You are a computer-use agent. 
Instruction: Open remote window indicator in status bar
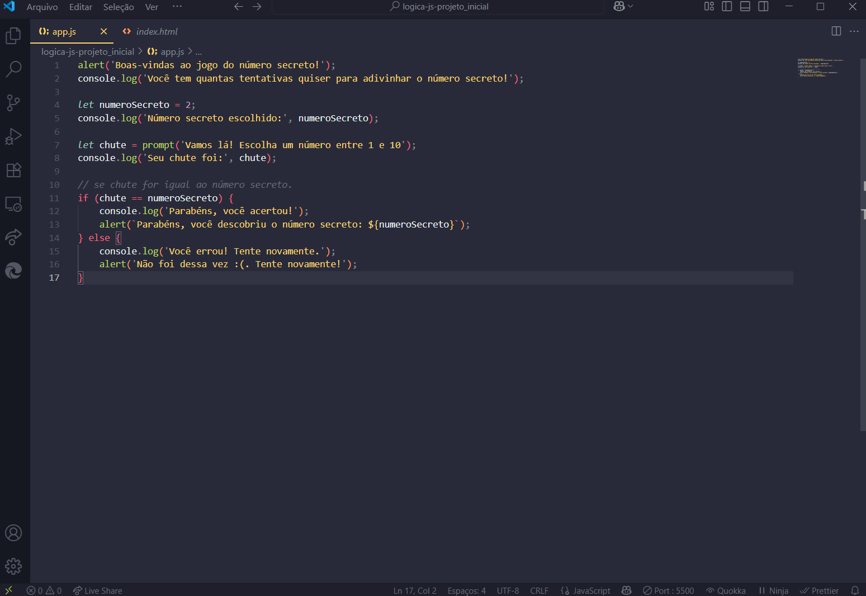[x=9, y=590]
